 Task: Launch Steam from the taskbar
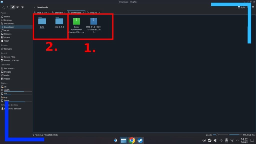(140, 140)
